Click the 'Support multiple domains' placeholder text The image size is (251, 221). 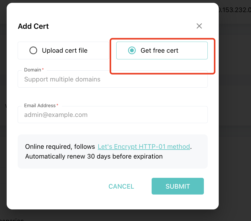[62, 79]
